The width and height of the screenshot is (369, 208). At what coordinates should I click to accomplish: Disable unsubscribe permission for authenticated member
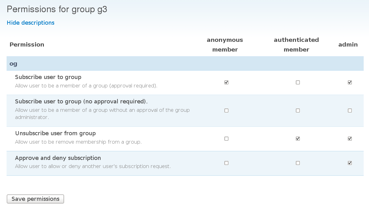[x=298, y=138]
